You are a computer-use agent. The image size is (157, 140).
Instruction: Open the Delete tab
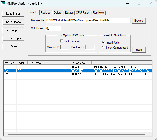[58, 13]
